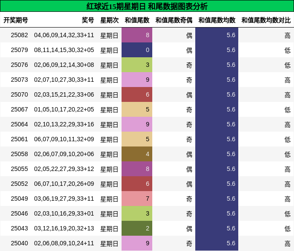Screen dimensions: 294x251
Task: Click the dark green tail-digit 2 cell for 25043
Action: click(x=137, y=228)
